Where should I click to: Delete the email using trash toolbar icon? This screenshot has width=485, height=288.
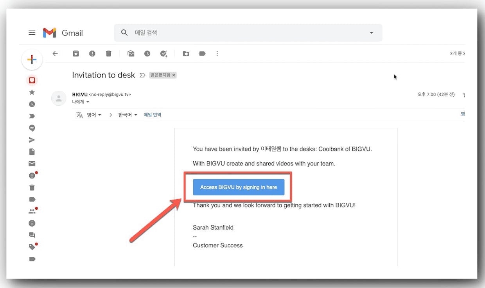[109, 54]
